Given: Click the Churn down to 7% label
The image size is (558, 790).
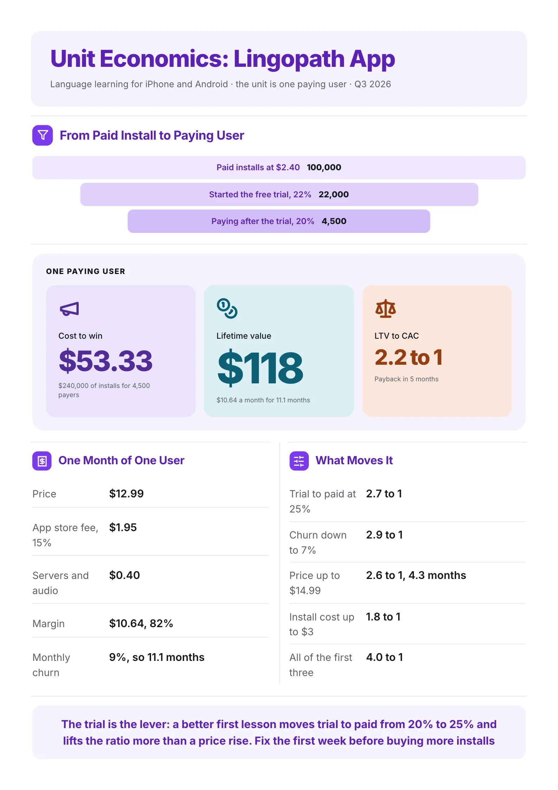Looking at the screenshot, I should point(318,543).
